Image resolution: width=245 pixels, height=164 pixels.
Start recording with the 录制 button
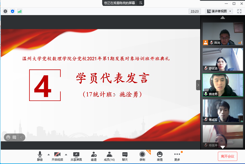pyautogui.click(x=142, y=156)
